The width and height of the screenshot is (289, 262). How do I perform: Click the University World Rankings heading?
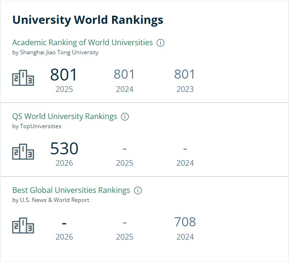(x=88, y=20)
